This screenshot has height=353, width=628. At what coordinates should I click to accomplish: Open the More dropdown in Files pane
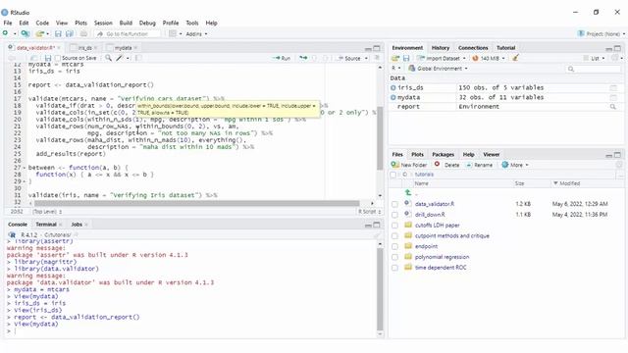515,165
